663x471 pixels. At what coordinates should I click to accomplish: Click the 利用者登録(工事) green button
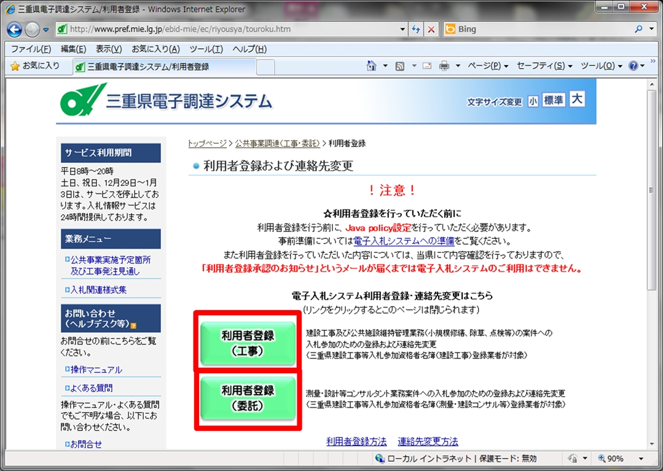coord(248,343)
